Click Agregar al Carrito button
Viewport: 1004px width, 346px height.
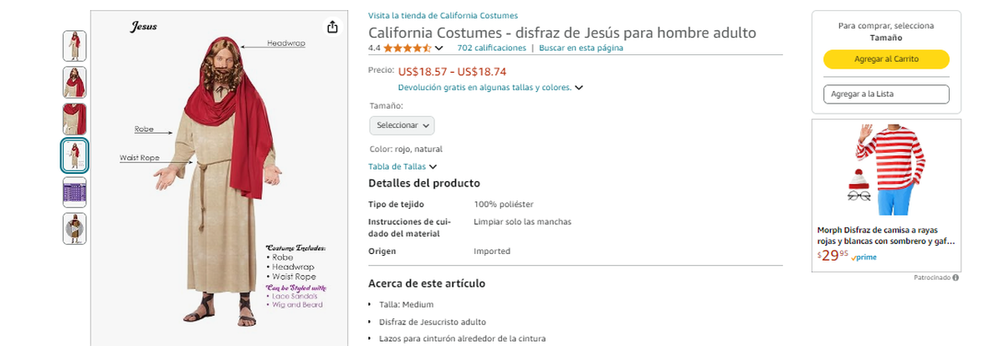coord(886,59)
